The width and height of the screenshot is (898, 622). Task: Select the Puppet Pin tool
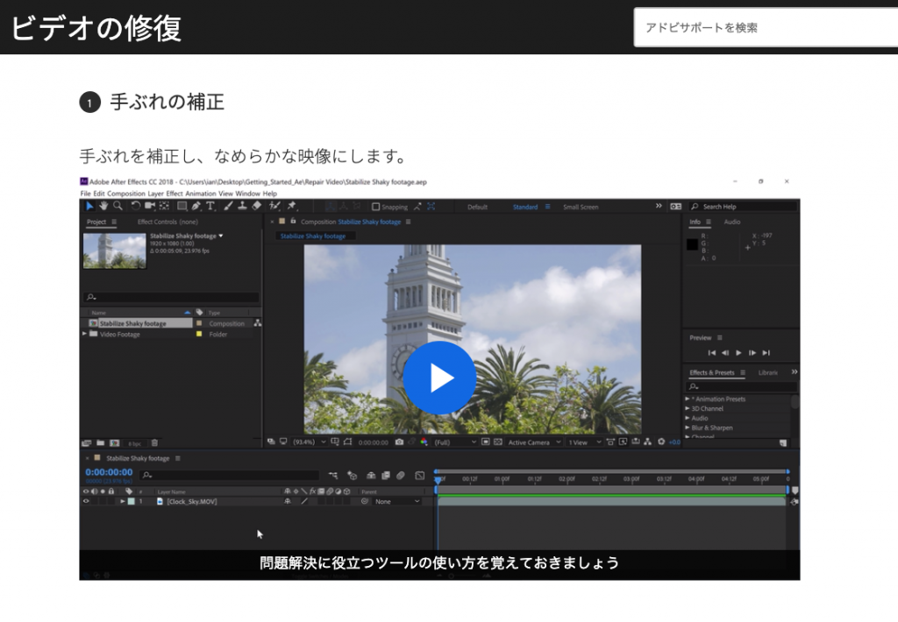(x=292, y=206)
